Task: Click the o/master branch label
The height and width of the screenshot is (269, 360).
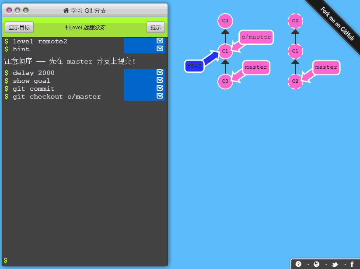Action: tap(256, 37)
